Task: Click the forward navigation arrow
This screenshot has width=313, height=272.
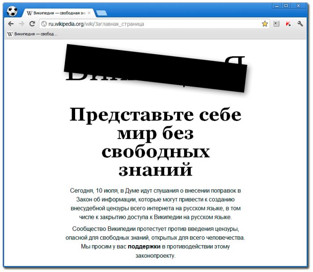Action: point(21,24)
